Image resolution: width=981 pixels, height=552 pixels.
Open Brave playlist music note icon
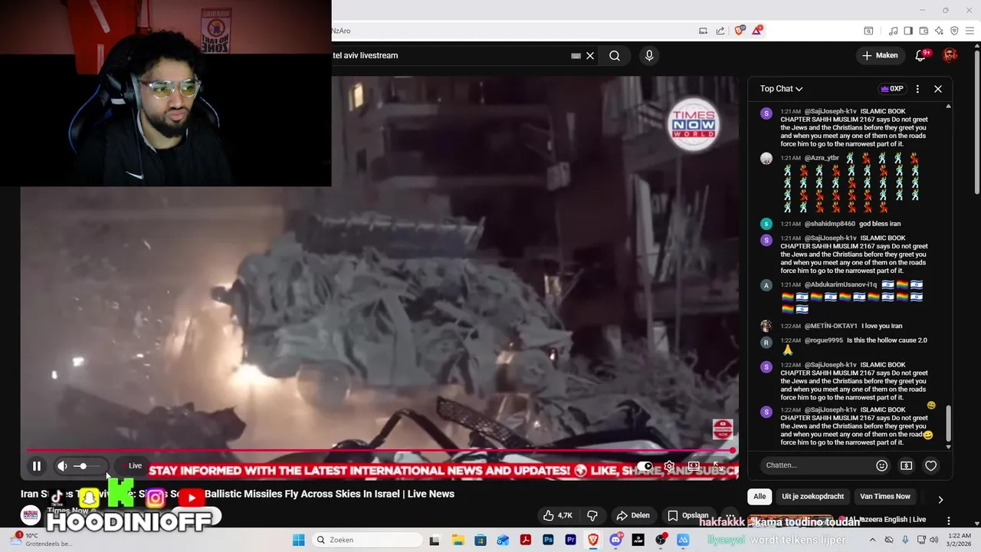pyautogui.click(x=893, y=31)
